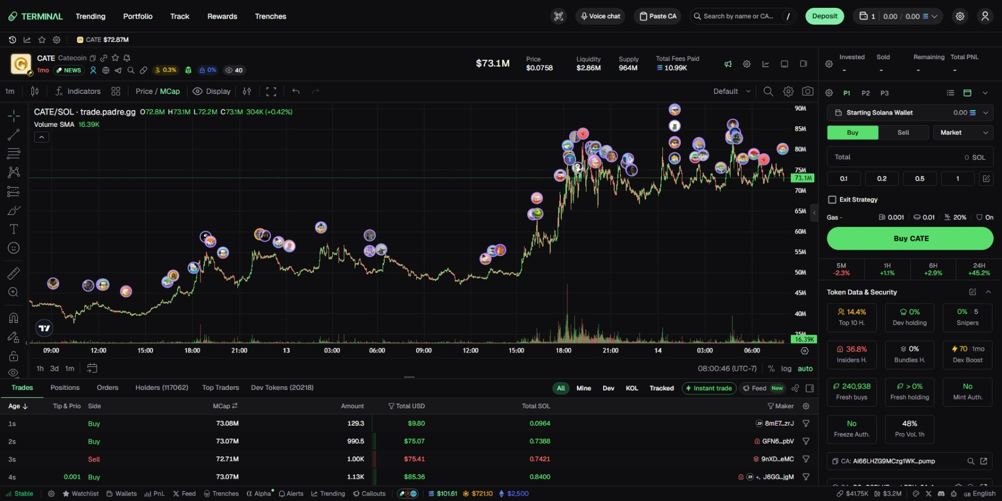The image size is (1002, 501).
Task: Take a chart snapshot with camera icon
Action: [808, 91]
